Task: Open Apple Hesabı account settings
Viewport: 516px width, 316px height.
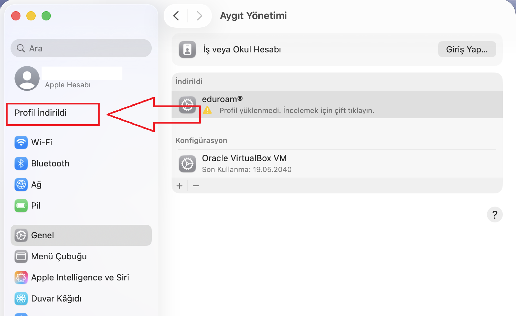Action: tap(68, 78)
